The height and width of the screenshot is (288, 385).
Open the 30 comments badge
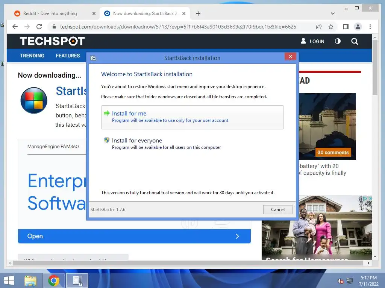[x=333, y=152]
